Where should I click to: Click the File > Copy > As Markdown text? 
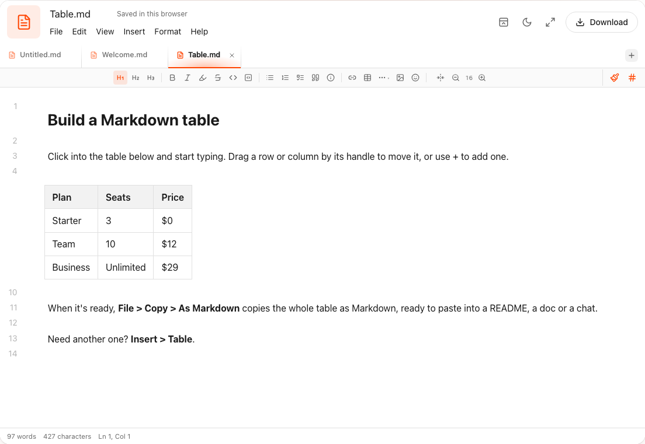179,308
